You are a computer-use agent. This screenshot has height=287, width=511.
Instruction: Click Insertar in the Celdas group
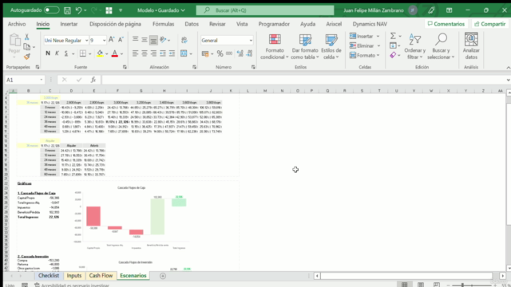pos(364,36)
